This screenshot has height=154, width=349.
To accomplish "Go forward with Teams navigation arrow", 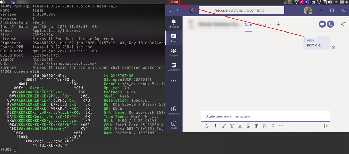I will [177, 10].
